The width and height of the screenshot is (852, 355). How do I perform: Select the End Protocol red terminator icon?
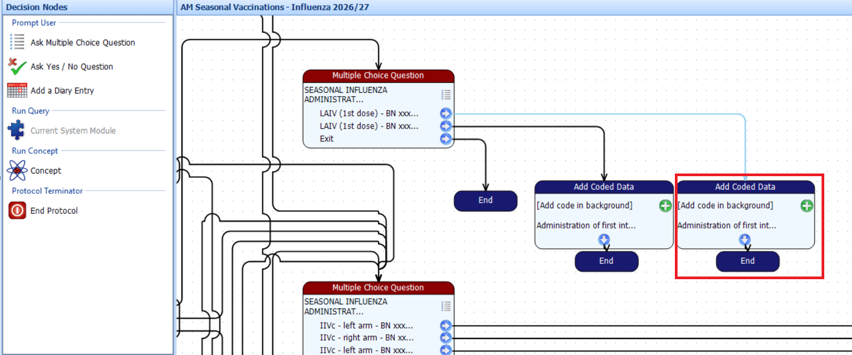pyautogui.click(x=17, y=210)
